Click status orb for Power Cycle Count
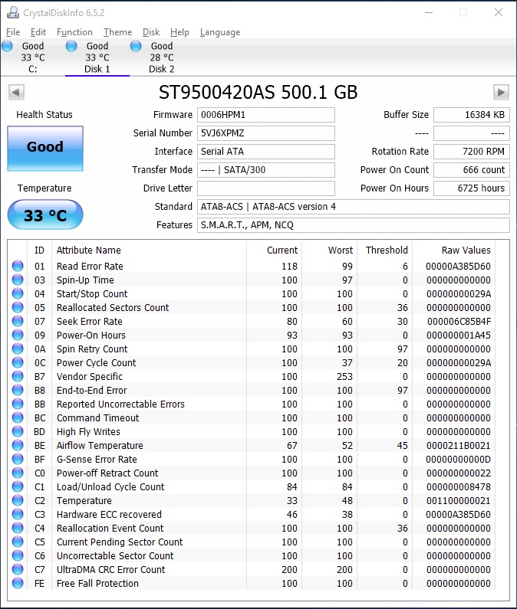 coord(18,362)
